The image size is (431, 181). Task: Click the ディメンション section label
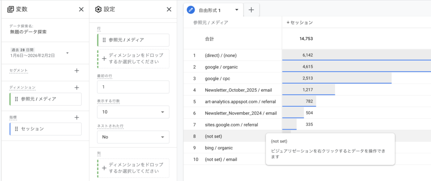[x=23, y=88]
